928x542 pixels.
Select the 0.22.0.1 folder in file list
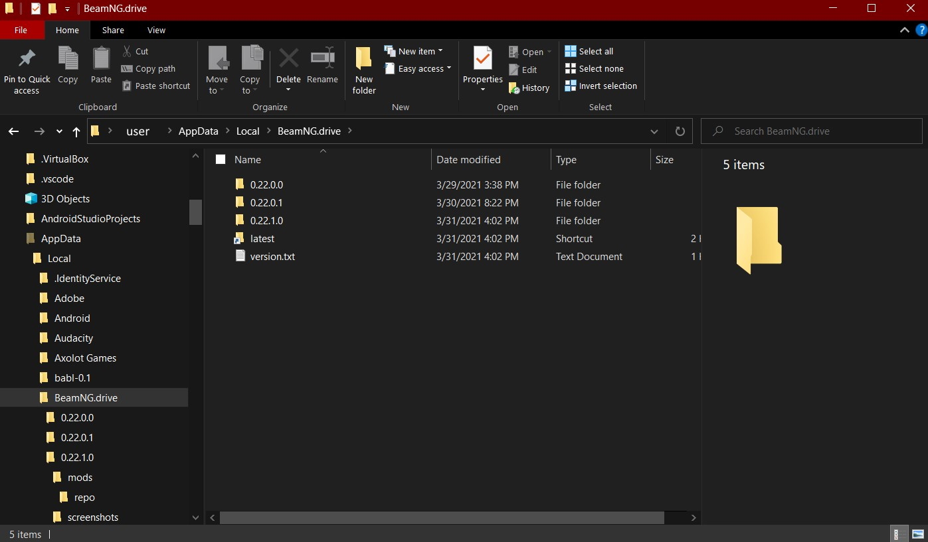[266, 203]
